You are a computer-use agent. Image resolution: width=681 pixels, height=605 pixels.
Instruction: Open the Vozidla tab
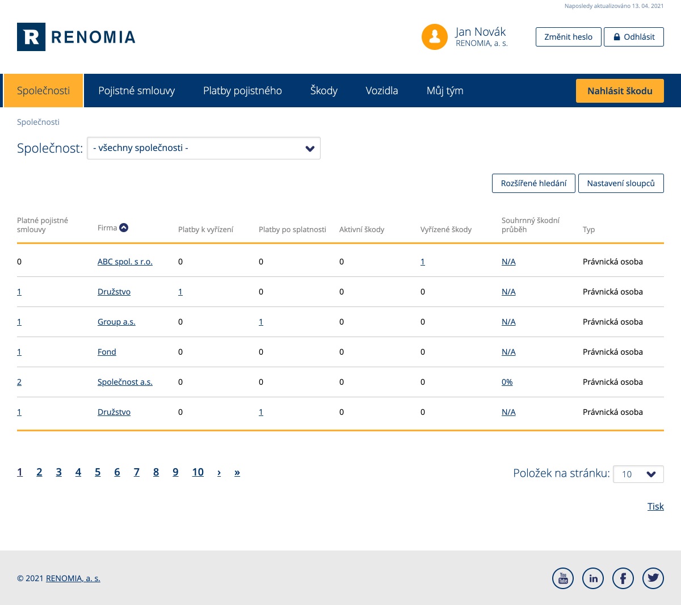382,91
